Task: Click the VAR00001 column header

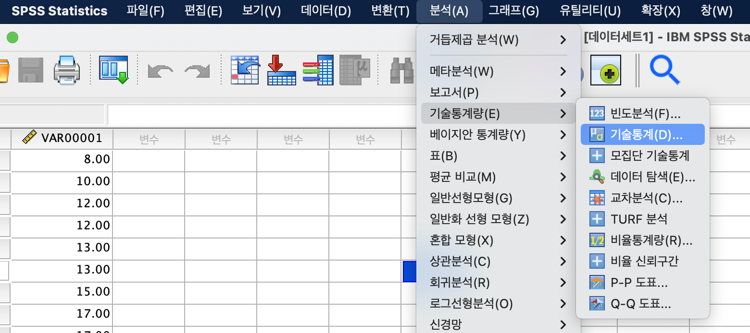Action: click(62, 139)
